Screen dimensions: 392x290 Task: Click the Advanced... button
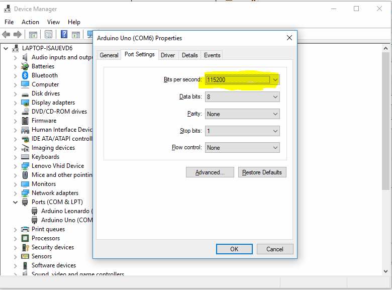coord(210,172)
